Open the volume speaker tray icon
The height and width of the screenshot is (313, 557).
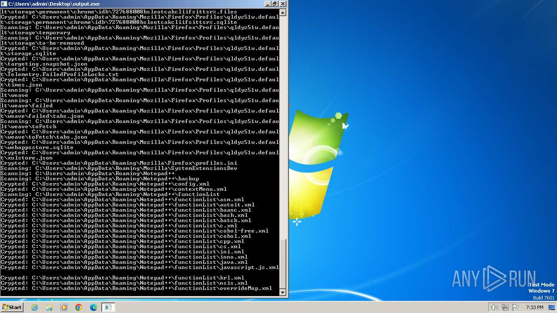point(494,307)
